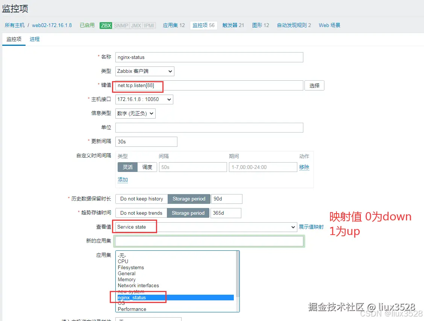Click the JMX availability badge
Image resolution: width=424 pixels, height=321 pixels.
(136, 26)
